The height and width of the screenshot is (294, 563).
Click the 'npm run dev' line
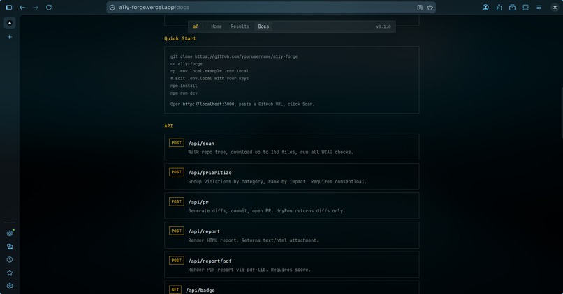184,93
